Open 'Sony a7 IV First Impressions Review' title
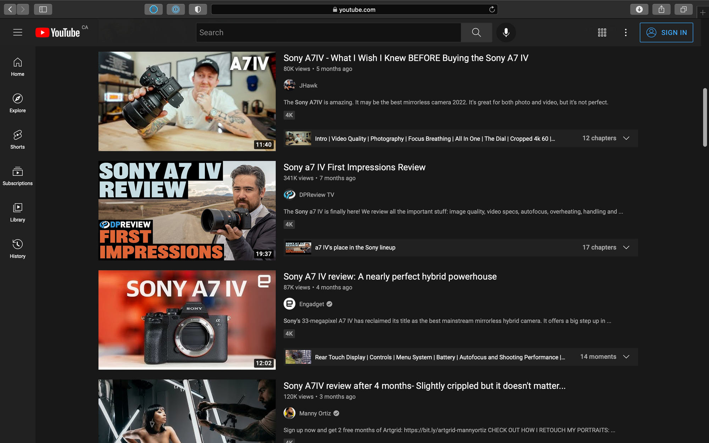This screenshot has width=709, height=443. [354, 167]
